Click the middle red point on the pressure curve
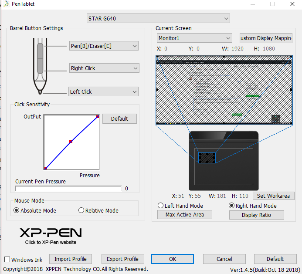The width and height of the screenshot is (302, 274). tap(71, 142)
